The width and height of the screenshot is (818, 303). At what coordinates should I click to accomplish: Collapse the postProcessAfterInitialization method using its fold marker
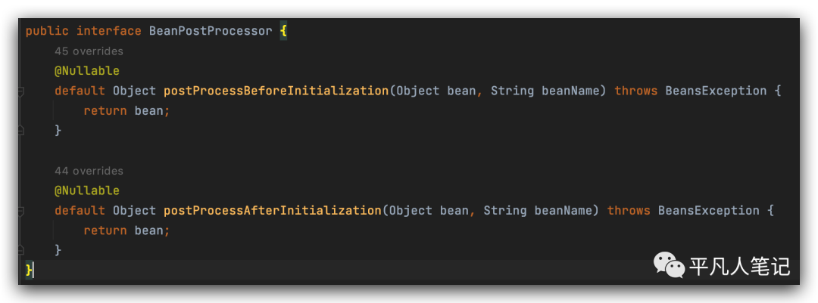(21, 212)
